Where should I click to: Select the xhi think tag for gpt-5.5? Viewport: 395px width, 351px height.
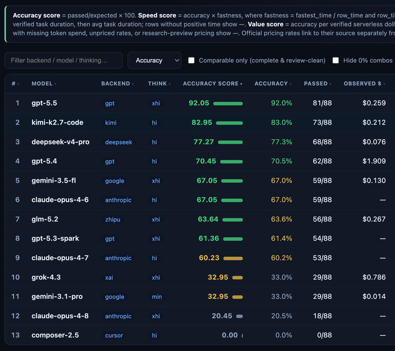coord(156,103)
